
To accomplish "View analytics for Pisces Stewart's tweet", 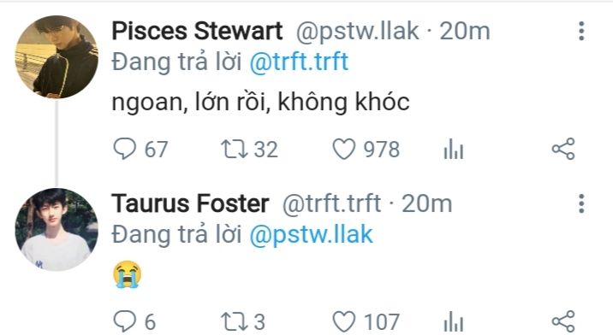I will [454, 150].
